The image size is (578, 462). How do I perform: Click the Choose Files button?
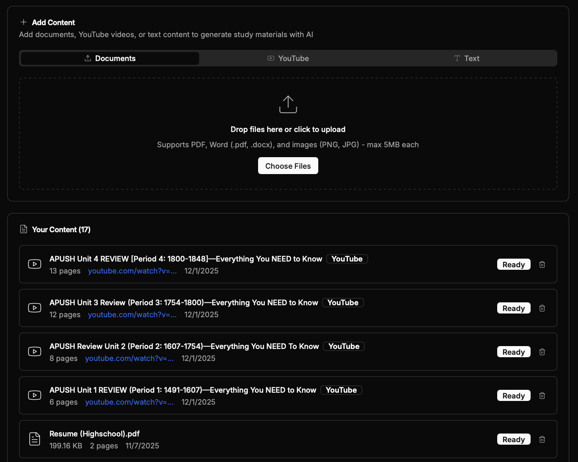coord(288,165)
